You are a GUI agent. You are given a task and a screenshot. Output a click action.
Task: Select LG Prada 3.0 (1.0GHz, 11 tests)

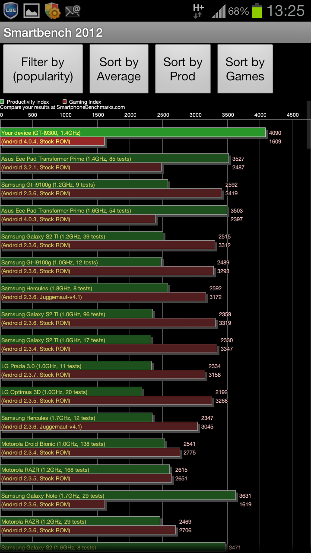[76, 366]
